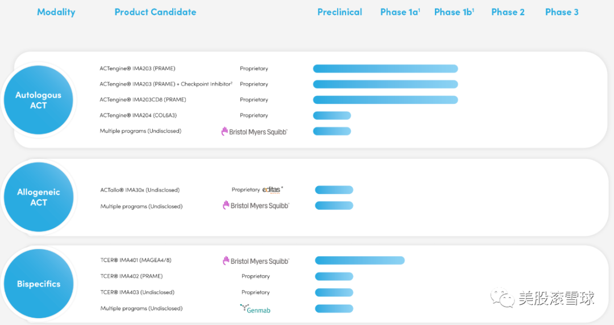Click the Product Candidate heading
Viewport: 614px width, 325px height.
155,12
